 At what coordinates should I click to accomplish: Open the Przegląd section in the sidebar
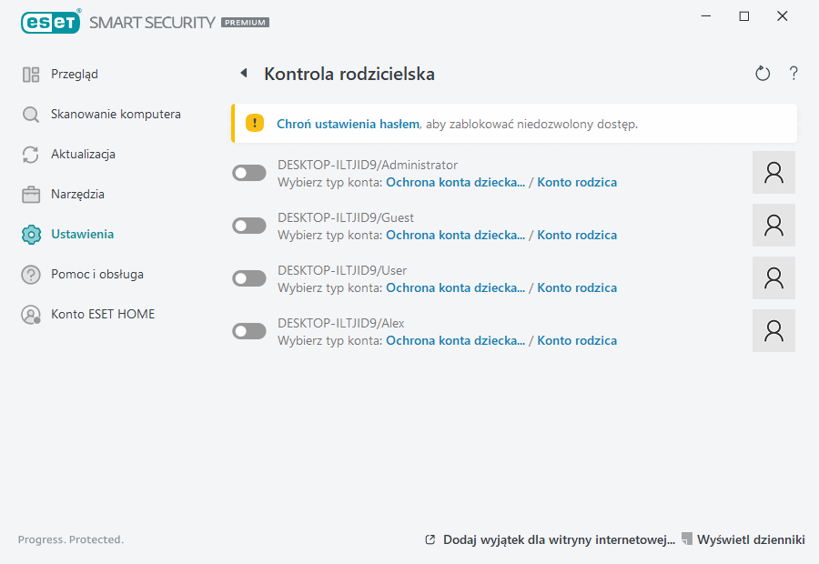pos(74,75)
